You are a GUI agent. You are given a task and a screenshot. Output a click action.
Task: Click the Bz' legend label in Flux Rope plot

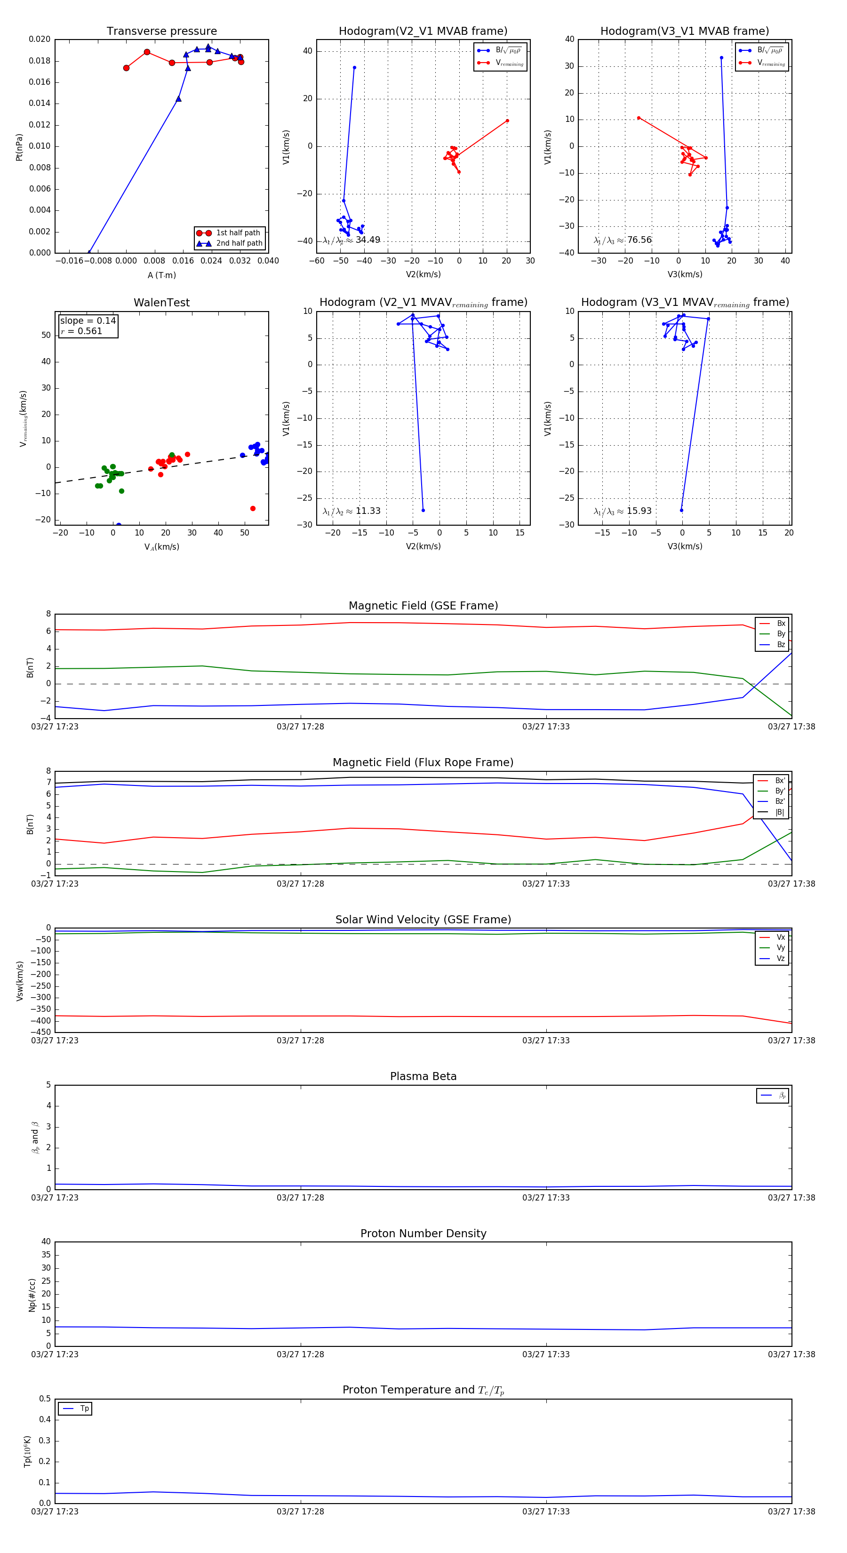[x=780, y=802]
